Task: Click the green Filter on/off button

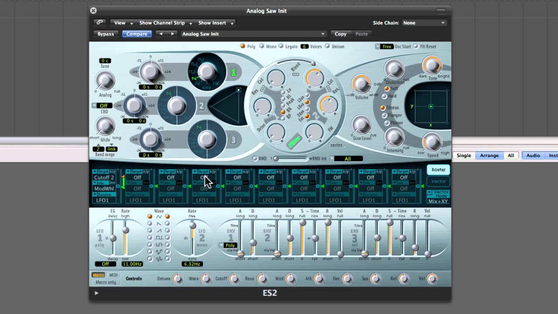Action: (295, 141)
